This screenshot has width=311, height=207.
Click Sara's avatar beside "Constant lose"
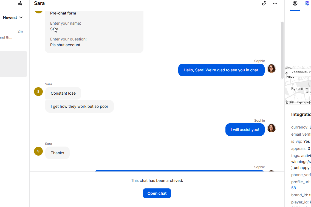pos(38,92)
